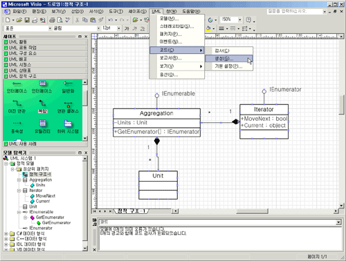Screen dimensions: 346x261
Task: Toggle underline text formatting button
Action: tap(143, 28)
